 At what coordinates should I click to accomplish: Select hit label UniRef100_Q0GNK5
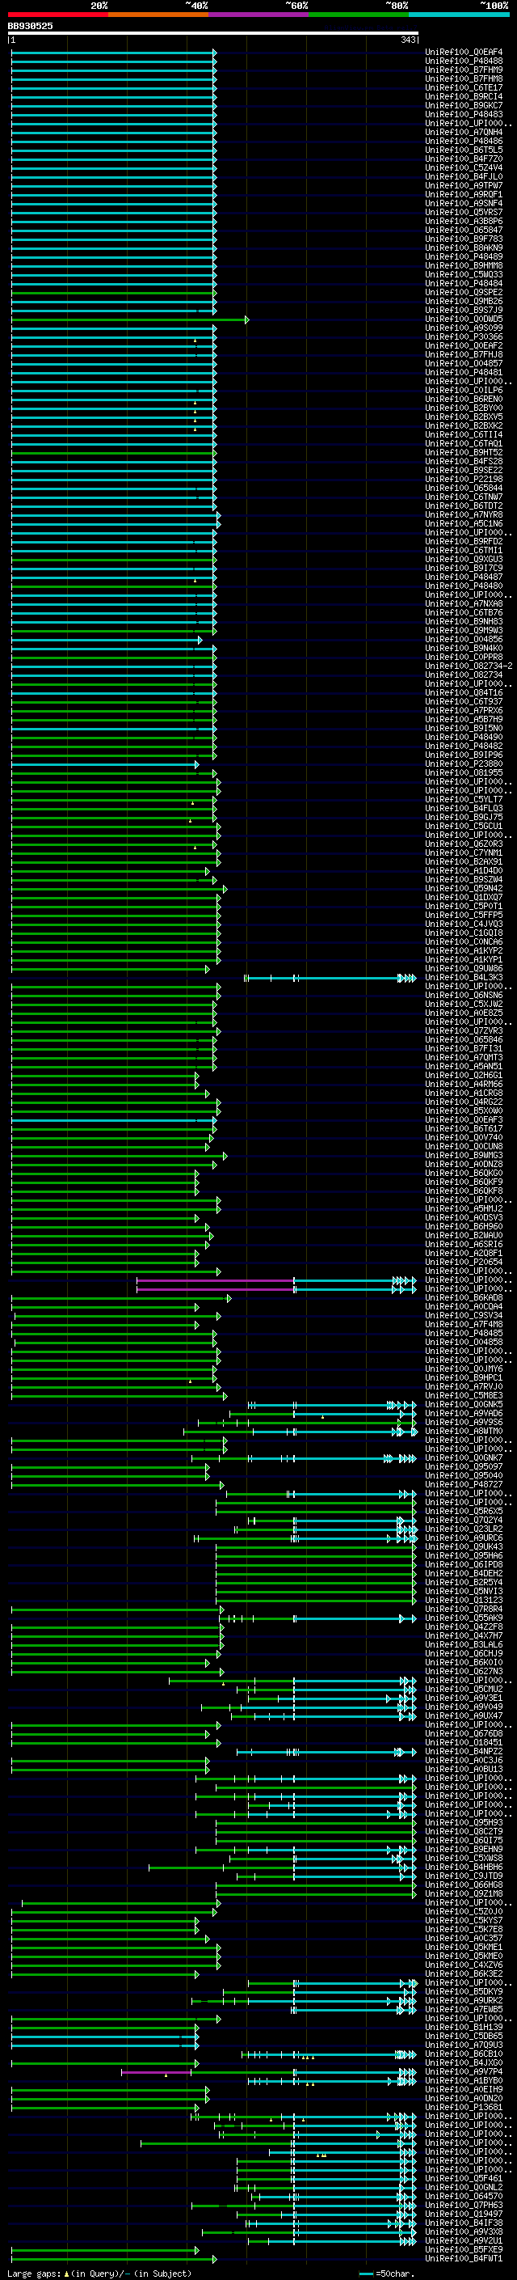464,1404
